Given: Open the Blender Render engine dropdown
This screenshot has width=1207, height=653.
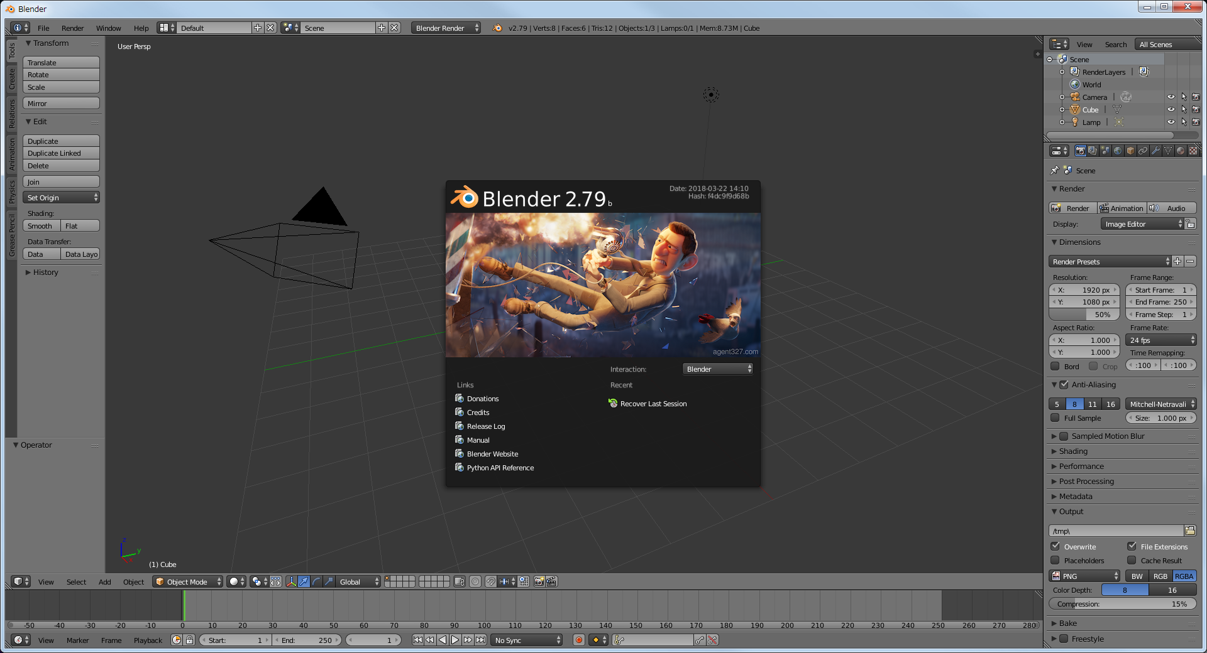Looking at the screenshot, I should (x=446, y=28).
